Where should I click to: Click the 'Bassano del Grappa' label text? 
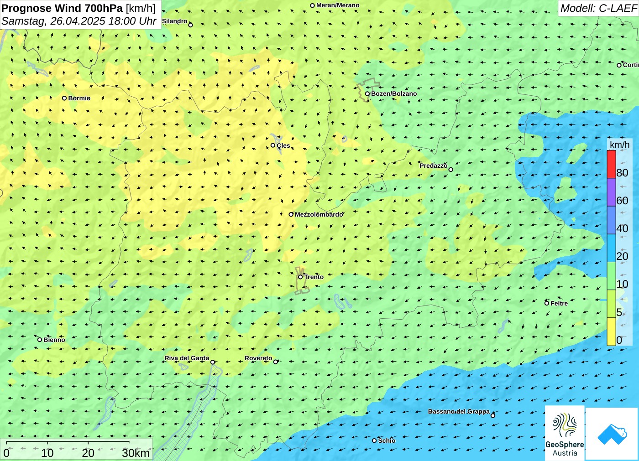click(459, 411)
